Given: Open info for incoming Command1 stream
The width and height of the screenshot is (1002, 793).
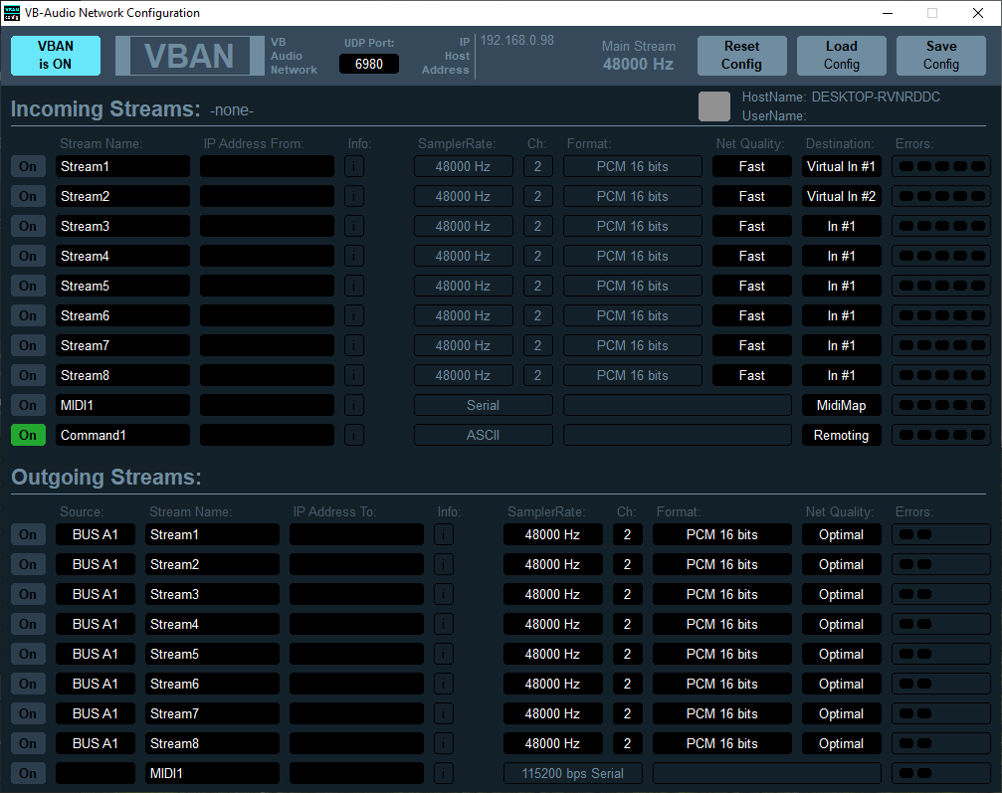Looking at the screenshot, I should (354, 435).
